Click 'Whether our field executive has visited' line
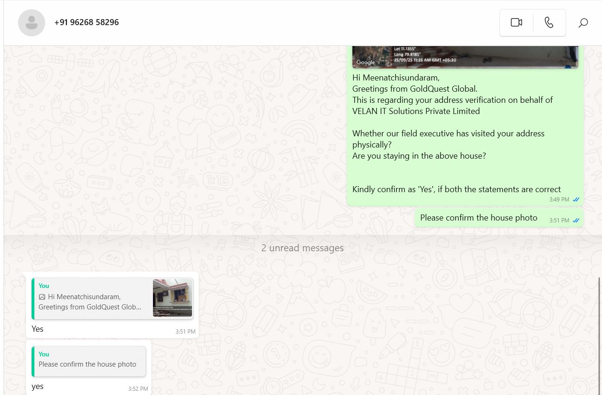This screenshot has width=602, height=395. pos(448,134)
